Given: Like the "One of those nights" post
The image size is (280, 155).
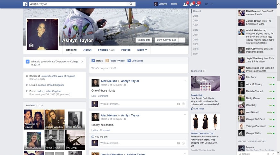Looking at the screenshot, I should [x=94, y=96].
